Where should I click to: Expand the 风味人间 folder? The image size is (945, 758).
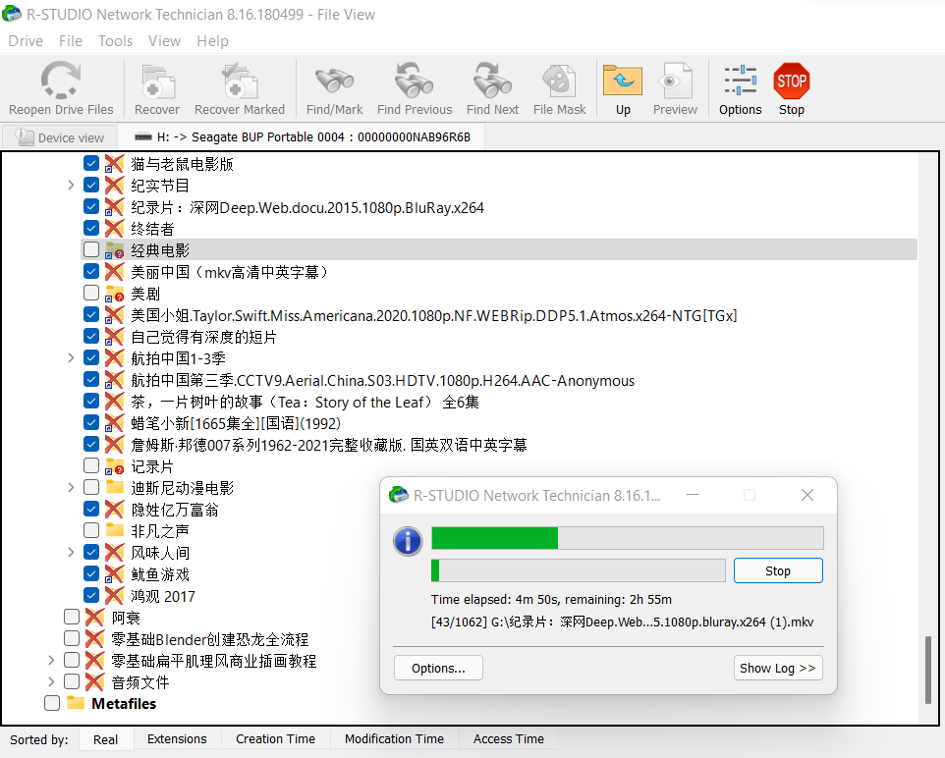(71, 552)
